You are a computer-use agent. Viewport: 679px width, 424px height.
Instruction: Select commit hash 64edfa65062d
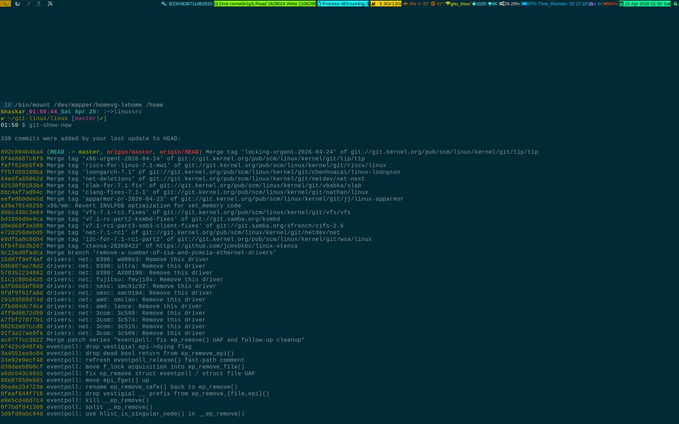click(x=22, y=179)
